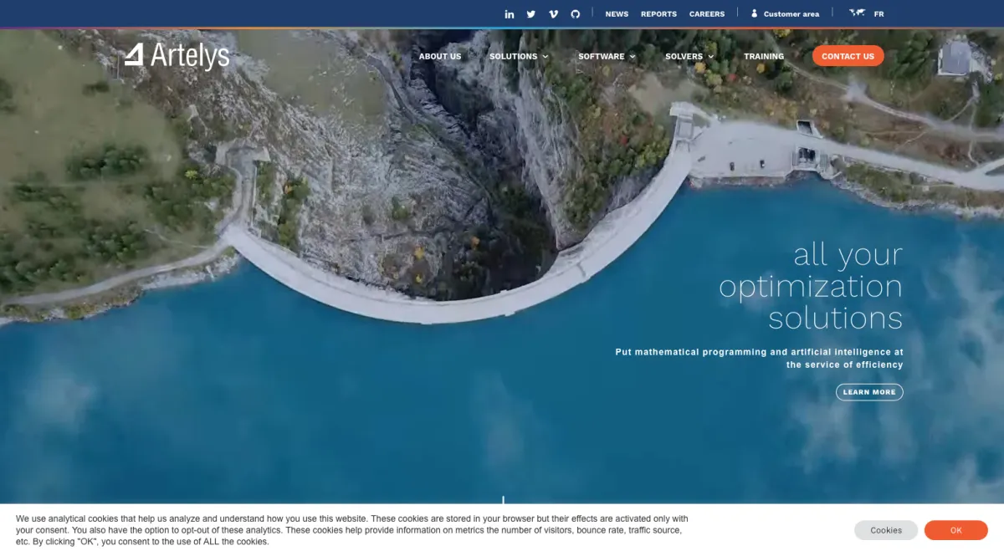Open the Cookies settings button
The width and height of the screenshot is (1004, 556).
886,530
